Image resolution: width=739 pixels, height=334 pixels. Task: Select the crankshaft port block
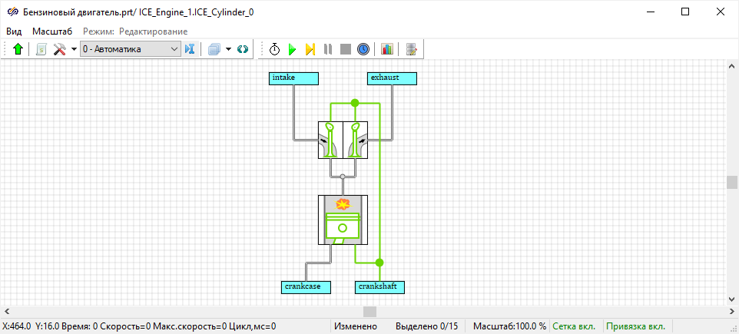pos(380,286)
